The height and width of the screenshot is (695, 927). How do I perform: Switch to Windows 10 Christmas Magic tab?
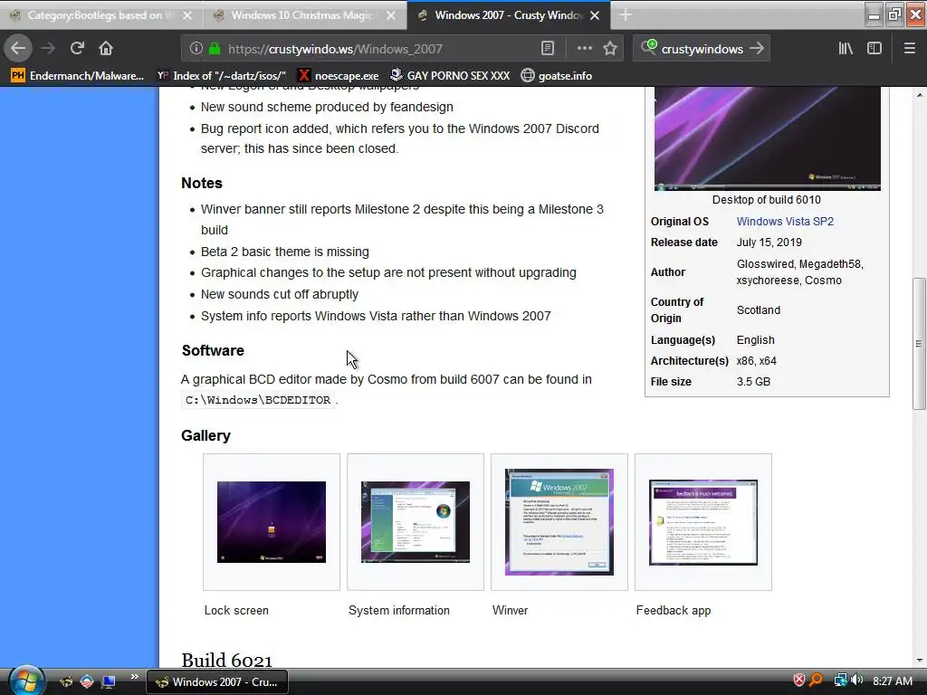click(304, 15)
